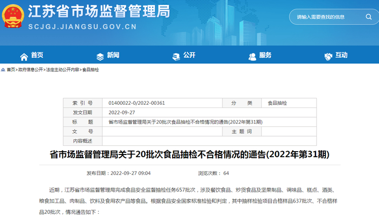Open the 互动 navigation menu item
Image resolution: width=379 pixels, height=216 pixels.
point(341,55)
